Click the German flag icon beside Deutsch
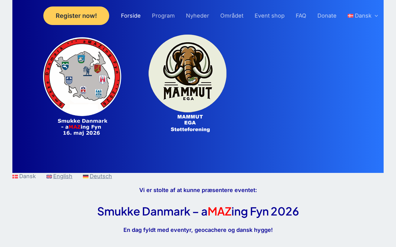The height and width of the screenshot is (247, 396). [86, 177]
